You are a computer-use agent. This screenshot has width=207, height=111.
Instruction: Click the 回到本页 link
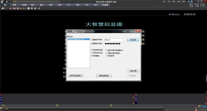click(190, 14)
